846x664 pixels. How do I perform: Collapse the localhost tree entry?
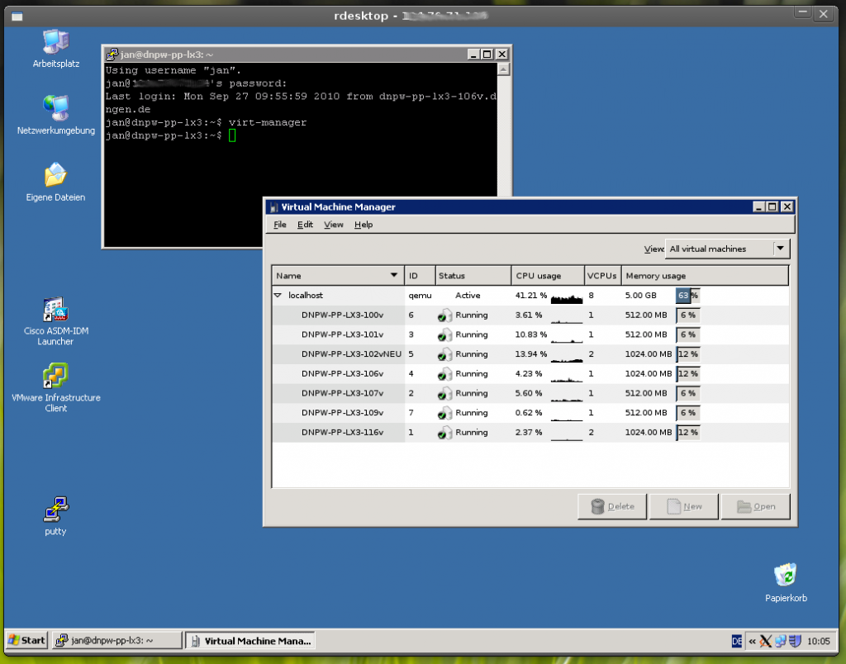click(278, 295)
